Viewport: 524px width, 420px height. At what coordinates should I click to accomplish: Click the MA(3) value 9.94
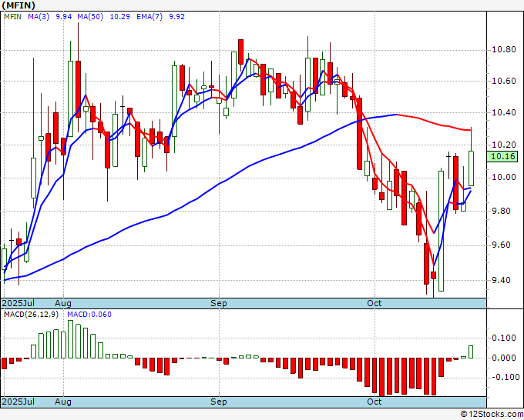coord(63,17)
